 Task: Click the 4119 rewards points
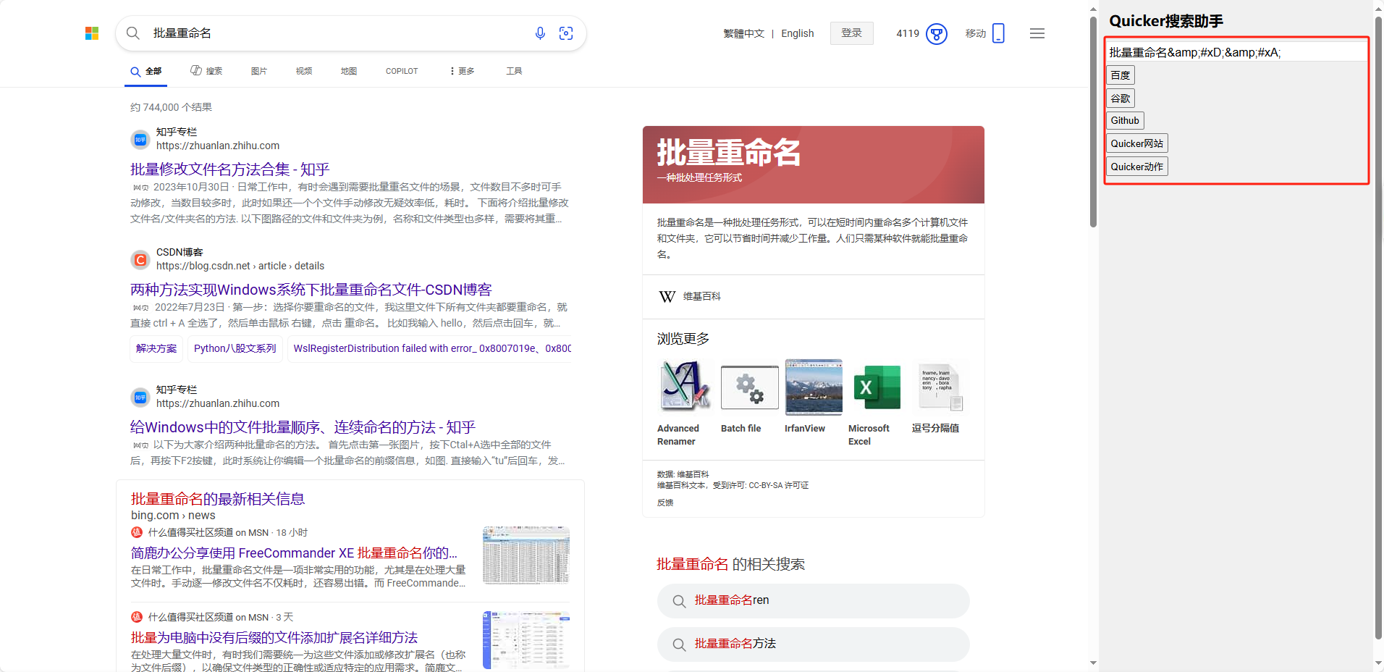click(908, 33)
